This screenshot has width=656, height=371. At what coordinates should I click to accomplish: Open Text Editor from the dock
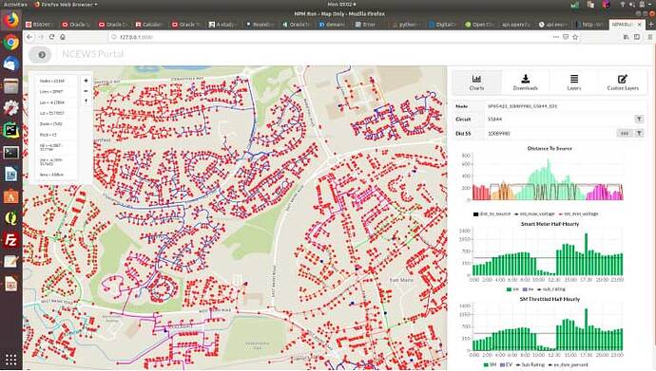click(10, 262)
